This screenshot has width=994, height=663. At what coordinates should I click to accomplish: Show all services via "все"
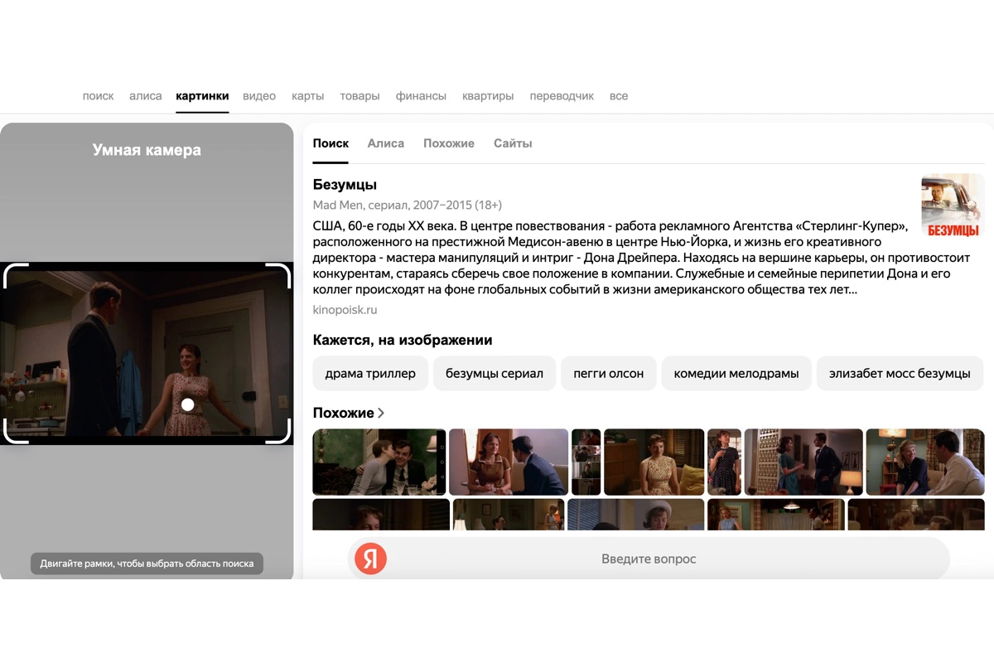coord(619,96)
